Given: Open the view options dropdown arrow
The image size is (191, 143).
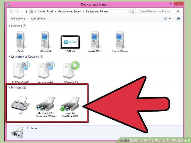Looking at the screenshot, I should pos(170,19).
